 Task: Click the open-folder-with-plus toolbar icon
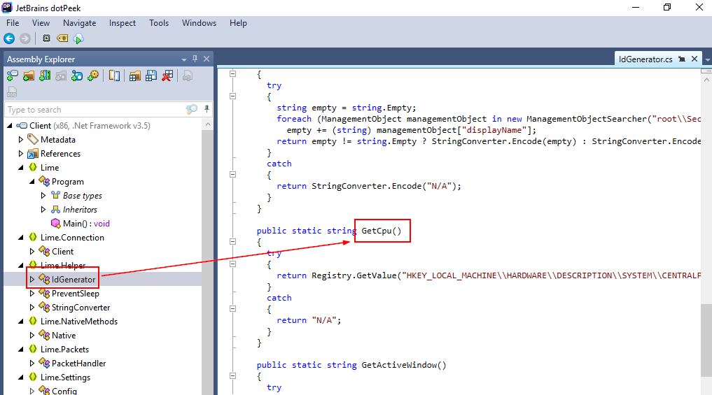[x=29, y=76]
